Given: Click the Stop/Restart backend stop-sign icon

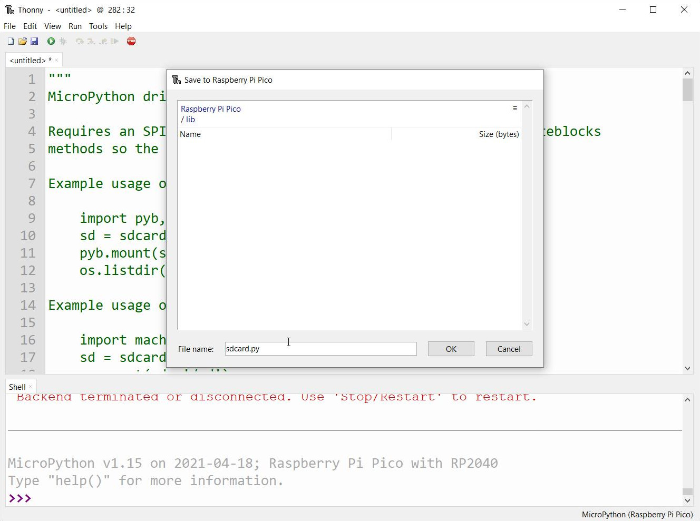Looking at the screenshot, I should (x=131, y=41).
